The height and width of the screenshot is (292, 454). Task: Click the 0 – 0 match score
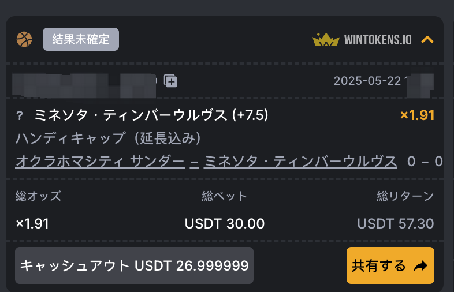pos(425,161)
